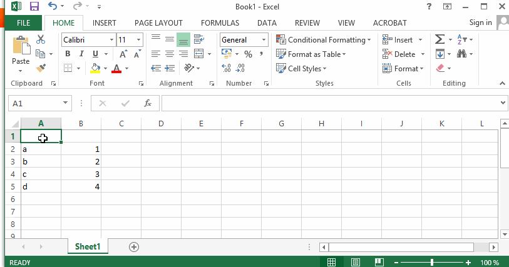This screenshot has width=509, height=267.
Task: Toggle Wrap Text for the cell
Action: [x=198, y=39]
